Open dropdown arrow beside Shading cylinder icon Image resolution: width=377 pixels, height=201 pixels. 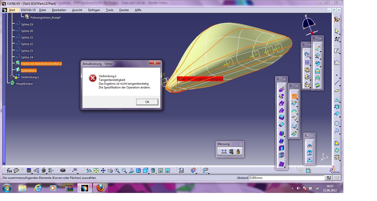click(x=156, y=173)
